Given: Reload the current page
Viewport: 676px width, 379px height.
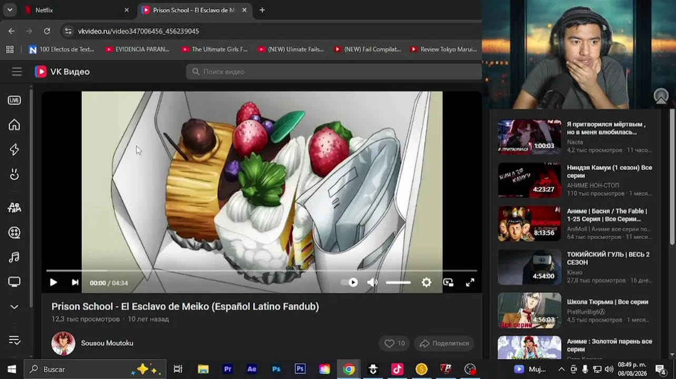Looking at the screenshot, I should tap(47, 31).
